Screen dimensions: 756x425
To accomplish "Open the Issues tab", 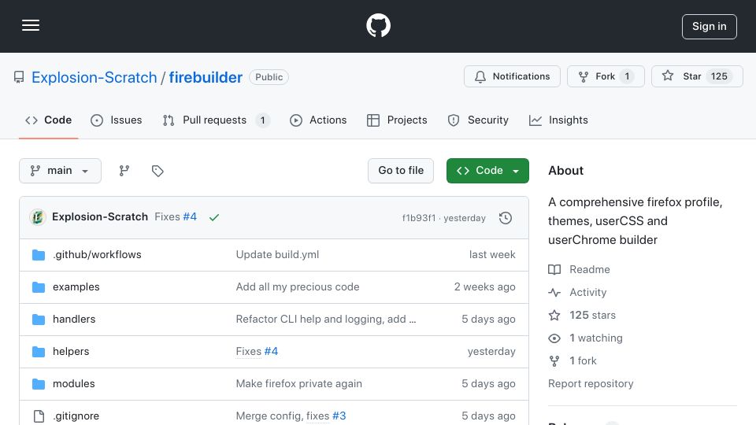I will (117, 120).
